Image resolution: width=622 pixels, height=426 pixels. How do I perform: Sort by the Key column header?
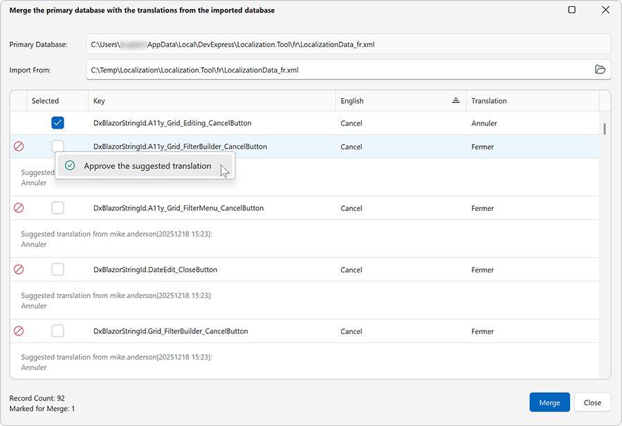click(x=99, y=100)
